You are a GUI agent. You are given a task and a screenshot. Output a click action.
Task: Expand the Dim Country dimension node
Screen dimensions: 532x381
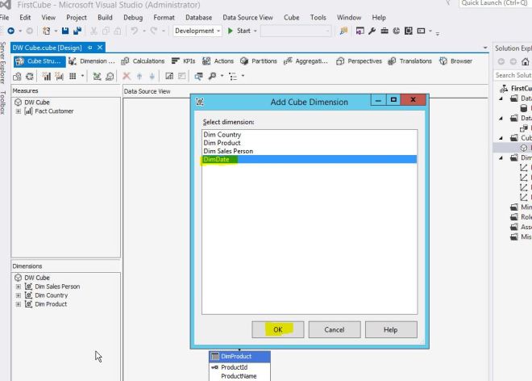pos(19,295)
